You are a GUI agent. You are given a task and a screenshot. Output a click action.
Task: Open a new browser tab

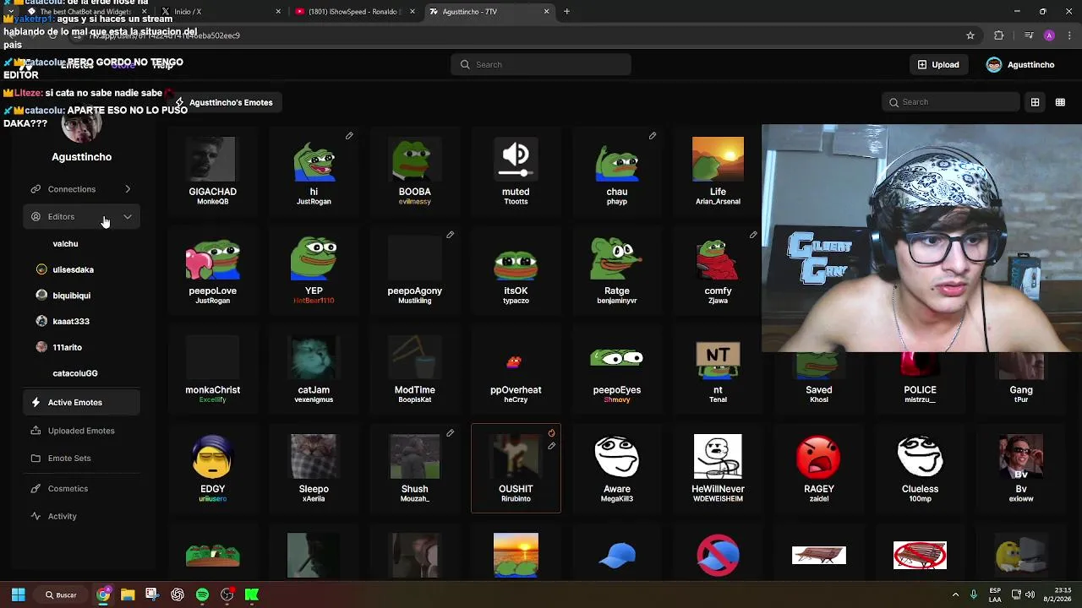point(566,12)
